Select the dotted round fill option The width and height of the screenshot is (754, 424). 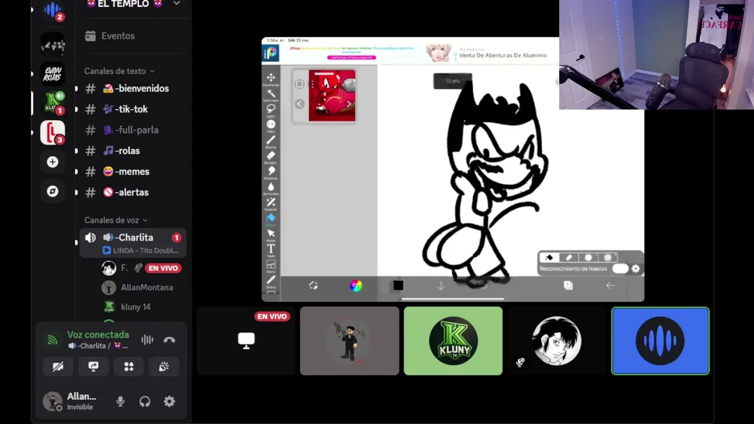tap(608, 257)
